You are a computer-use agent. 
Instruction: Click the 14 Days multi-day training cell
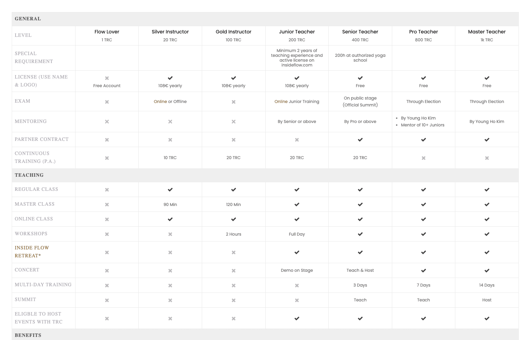coord(487,285)
